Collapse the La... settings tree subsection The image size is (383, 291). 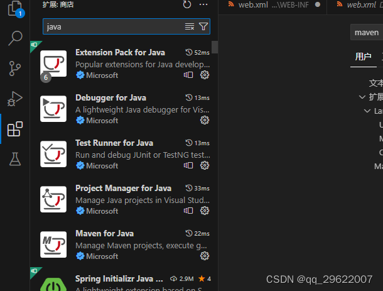click(367, 111)
